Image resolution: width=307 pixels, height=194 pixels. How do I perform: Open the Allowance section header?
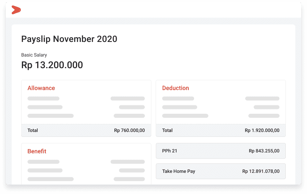coord(41,88)
